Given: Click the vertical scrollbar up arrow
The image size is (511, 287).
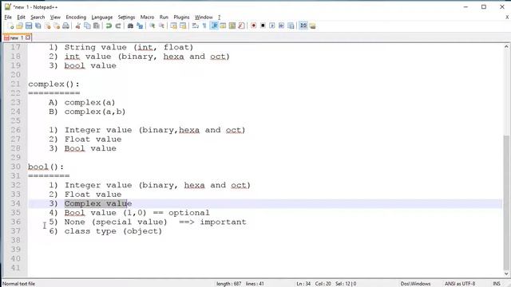Looking at the screenshot, I should pos(506,46).
